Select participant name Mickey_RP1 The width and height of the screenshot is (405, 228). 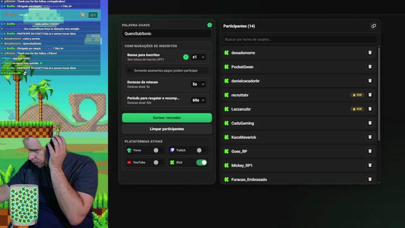pos(242,165)
